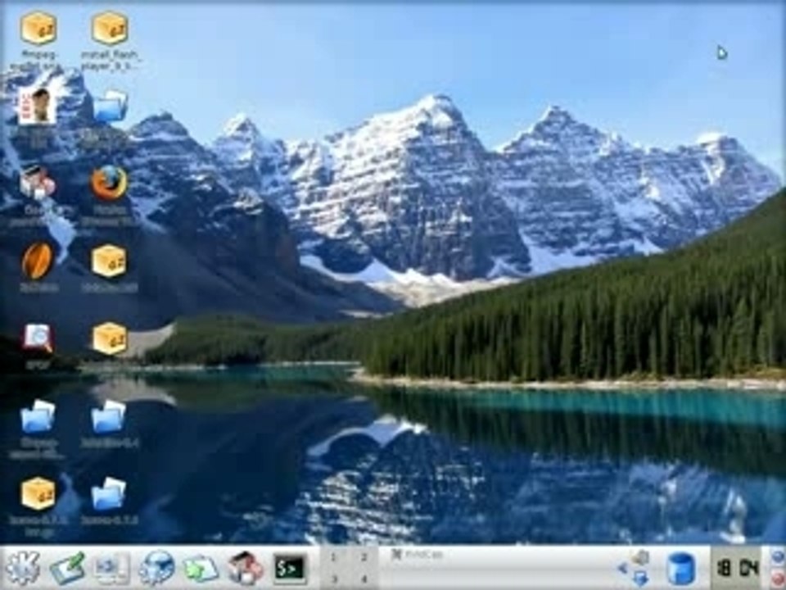The height and width of the screenshot is (590, 786).
Task: Click the blue cylinder icon in system tray
Action: (x=682, y=569)
